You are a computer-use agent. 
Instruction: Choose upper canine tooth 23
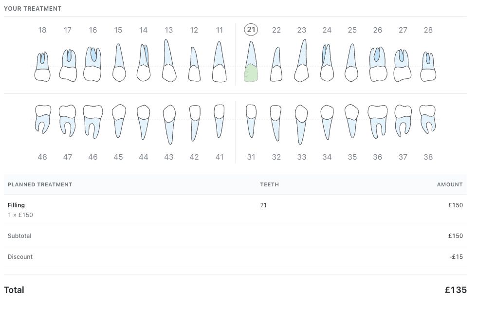(301, 60)
